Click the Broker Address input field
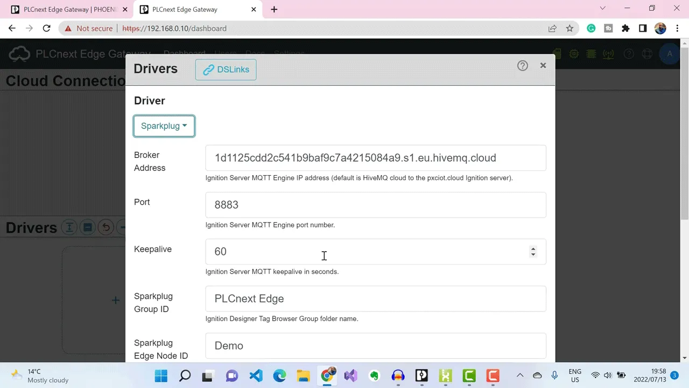This screenshot has height=388, width=689. click(x=376, y=158)
